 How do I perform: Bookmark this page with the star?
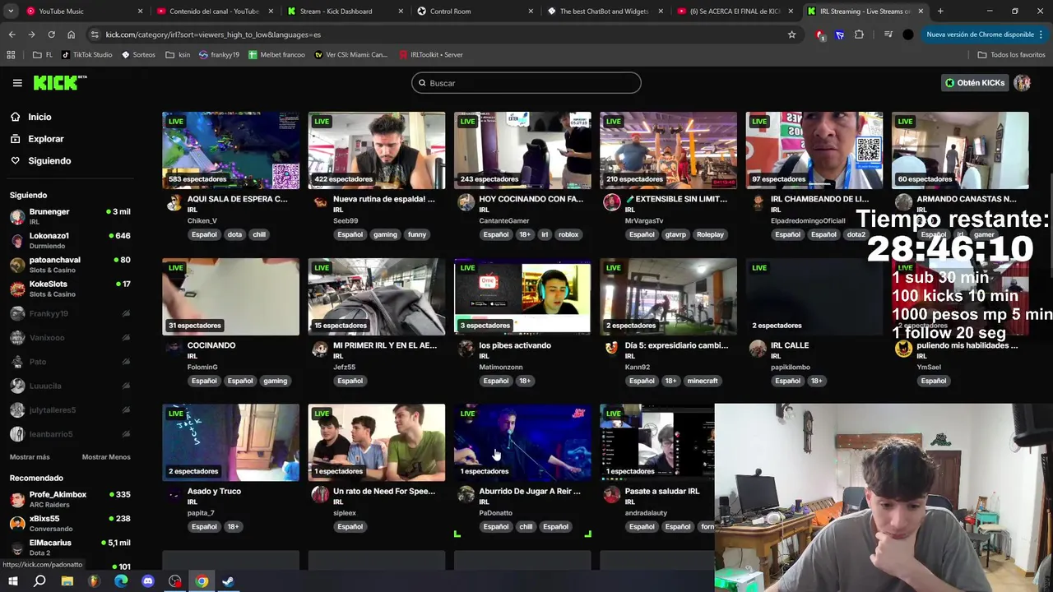click(791, 35)
